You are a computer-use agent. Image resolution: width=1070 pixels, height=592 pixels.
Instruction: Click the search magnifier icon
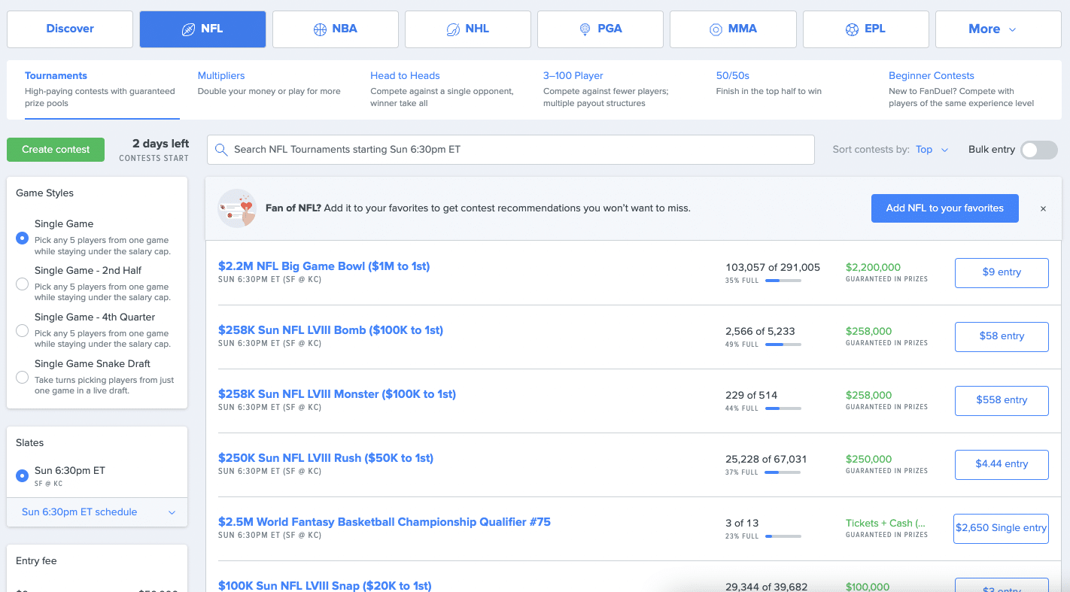pos(221,150)
